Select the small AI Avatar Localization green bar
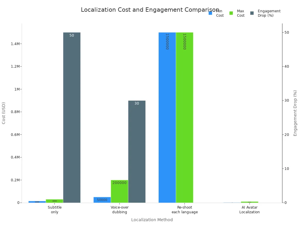Screen dimensions: 300x225 [x=249, y=202]
